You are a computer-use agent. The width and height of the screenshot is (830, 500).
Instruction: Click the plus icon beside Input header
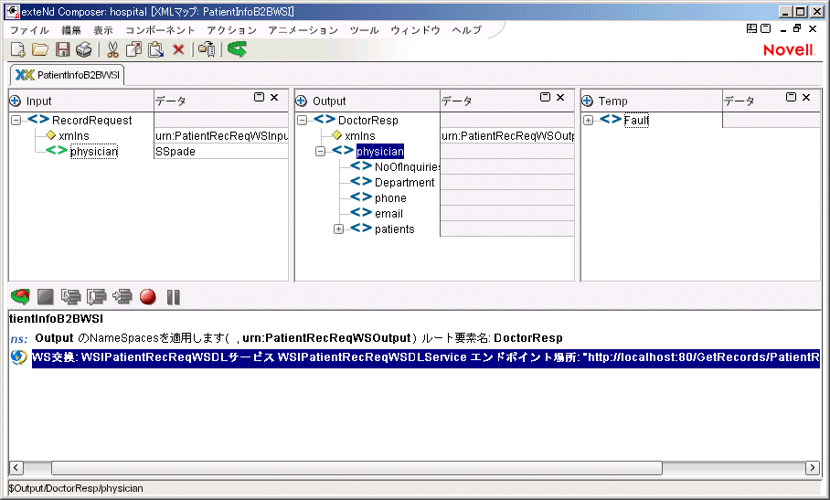[x=16, y=101]
